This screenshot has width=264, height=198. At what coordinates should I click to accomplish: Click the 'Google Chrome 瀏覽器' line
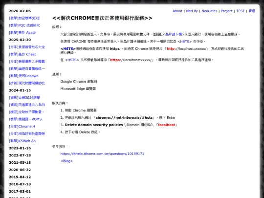coord(79,82)
